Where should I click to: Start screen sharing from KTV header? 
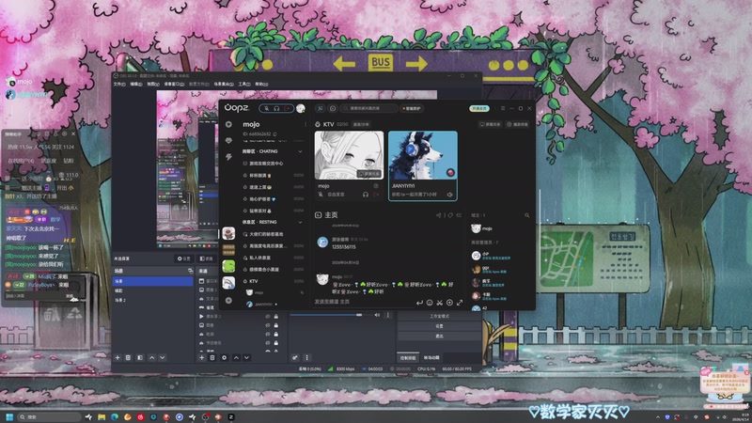pyautogui.click(x=490, y=124)
